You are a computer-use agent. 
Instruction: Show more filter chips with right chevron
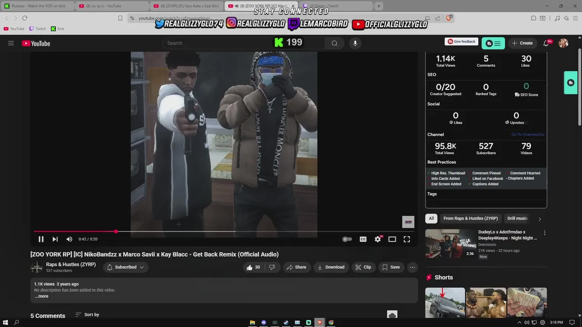540,219
